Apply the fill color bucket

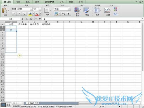coord(30,14)
